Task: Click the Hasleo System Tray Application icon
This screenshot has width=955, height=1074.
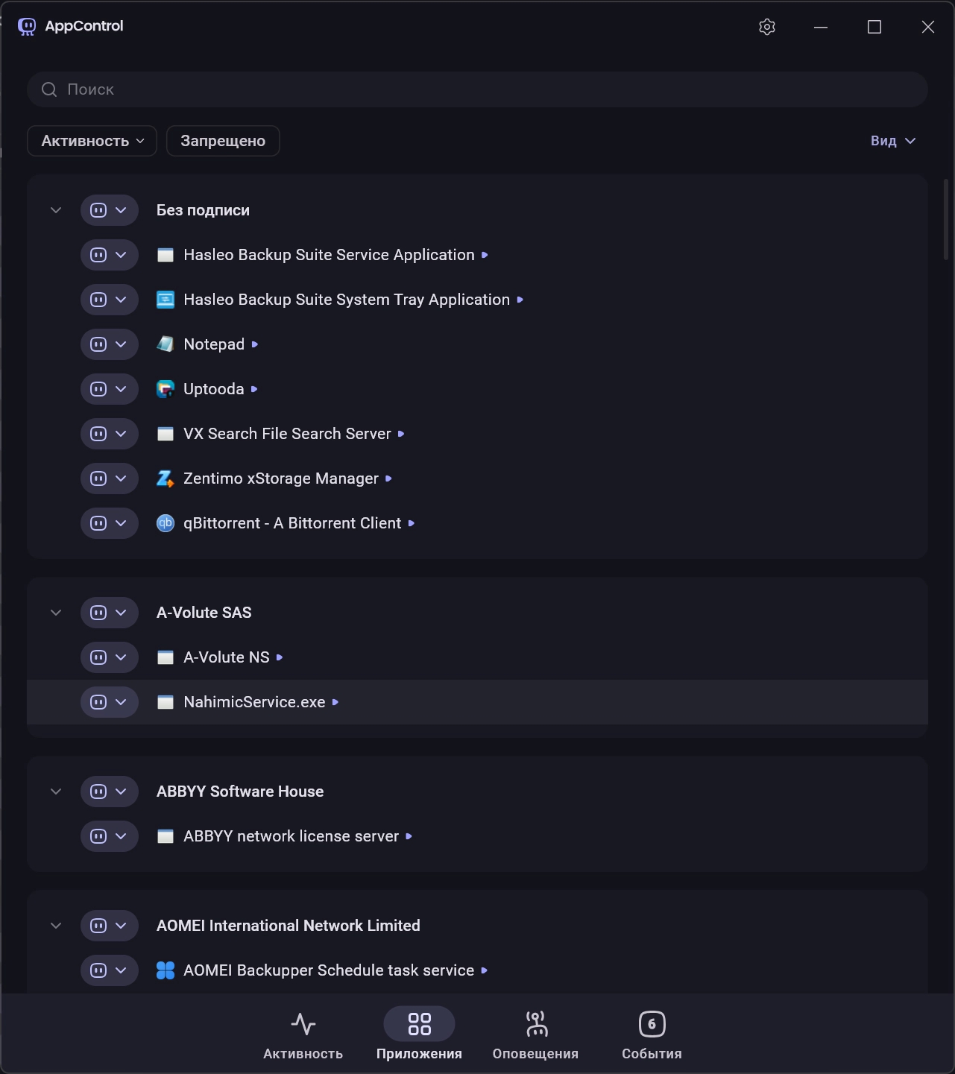Action: click(x=165, y=300)
